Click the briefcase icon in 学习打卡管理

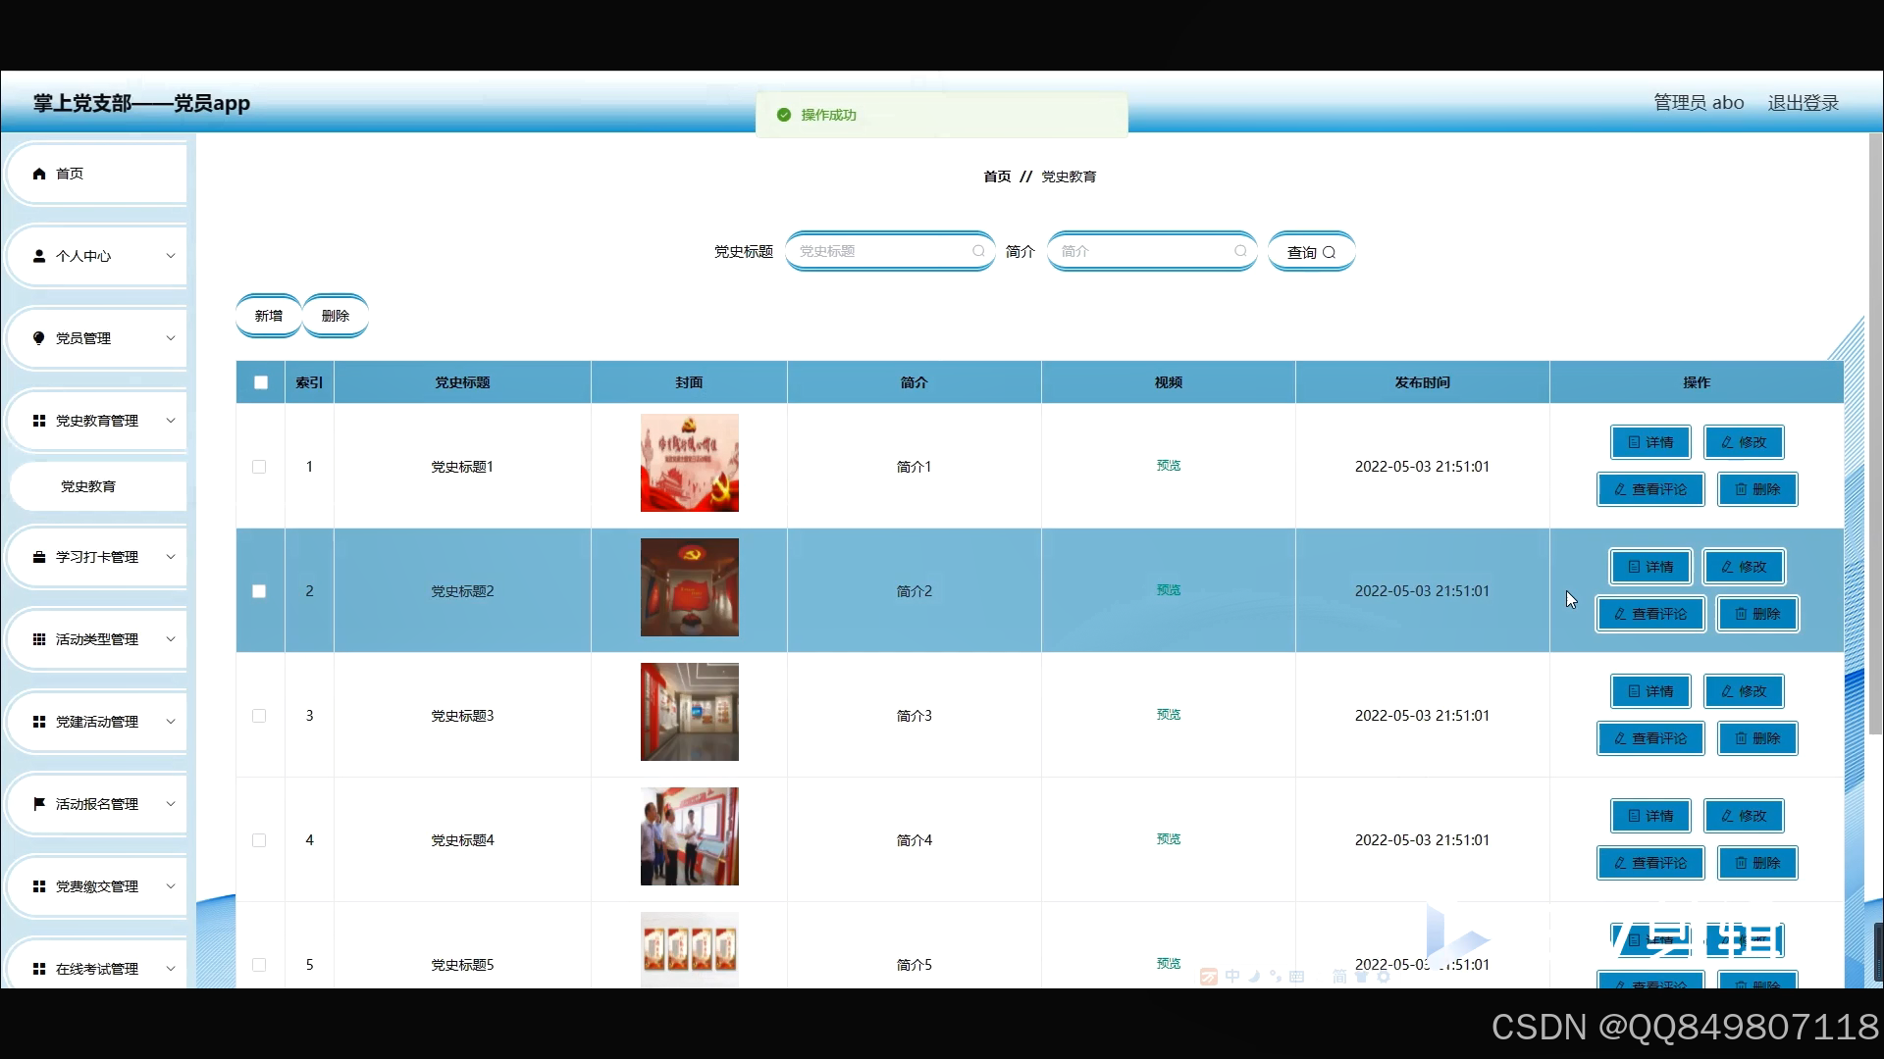(x=39, y=557)
